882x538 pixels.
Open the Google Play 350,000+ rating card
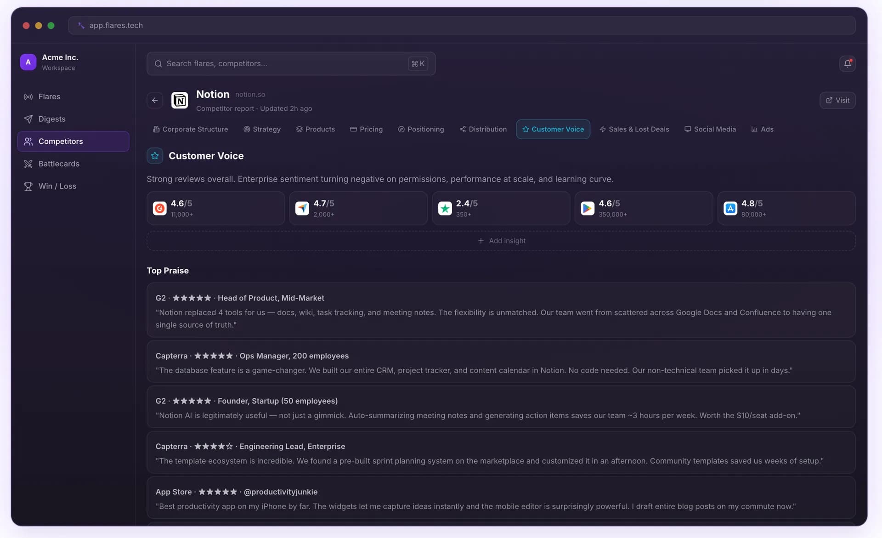tap(644, 208)
